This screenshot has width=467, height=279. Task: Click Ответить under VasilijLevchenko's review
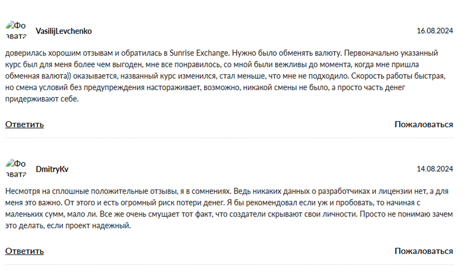24,124
